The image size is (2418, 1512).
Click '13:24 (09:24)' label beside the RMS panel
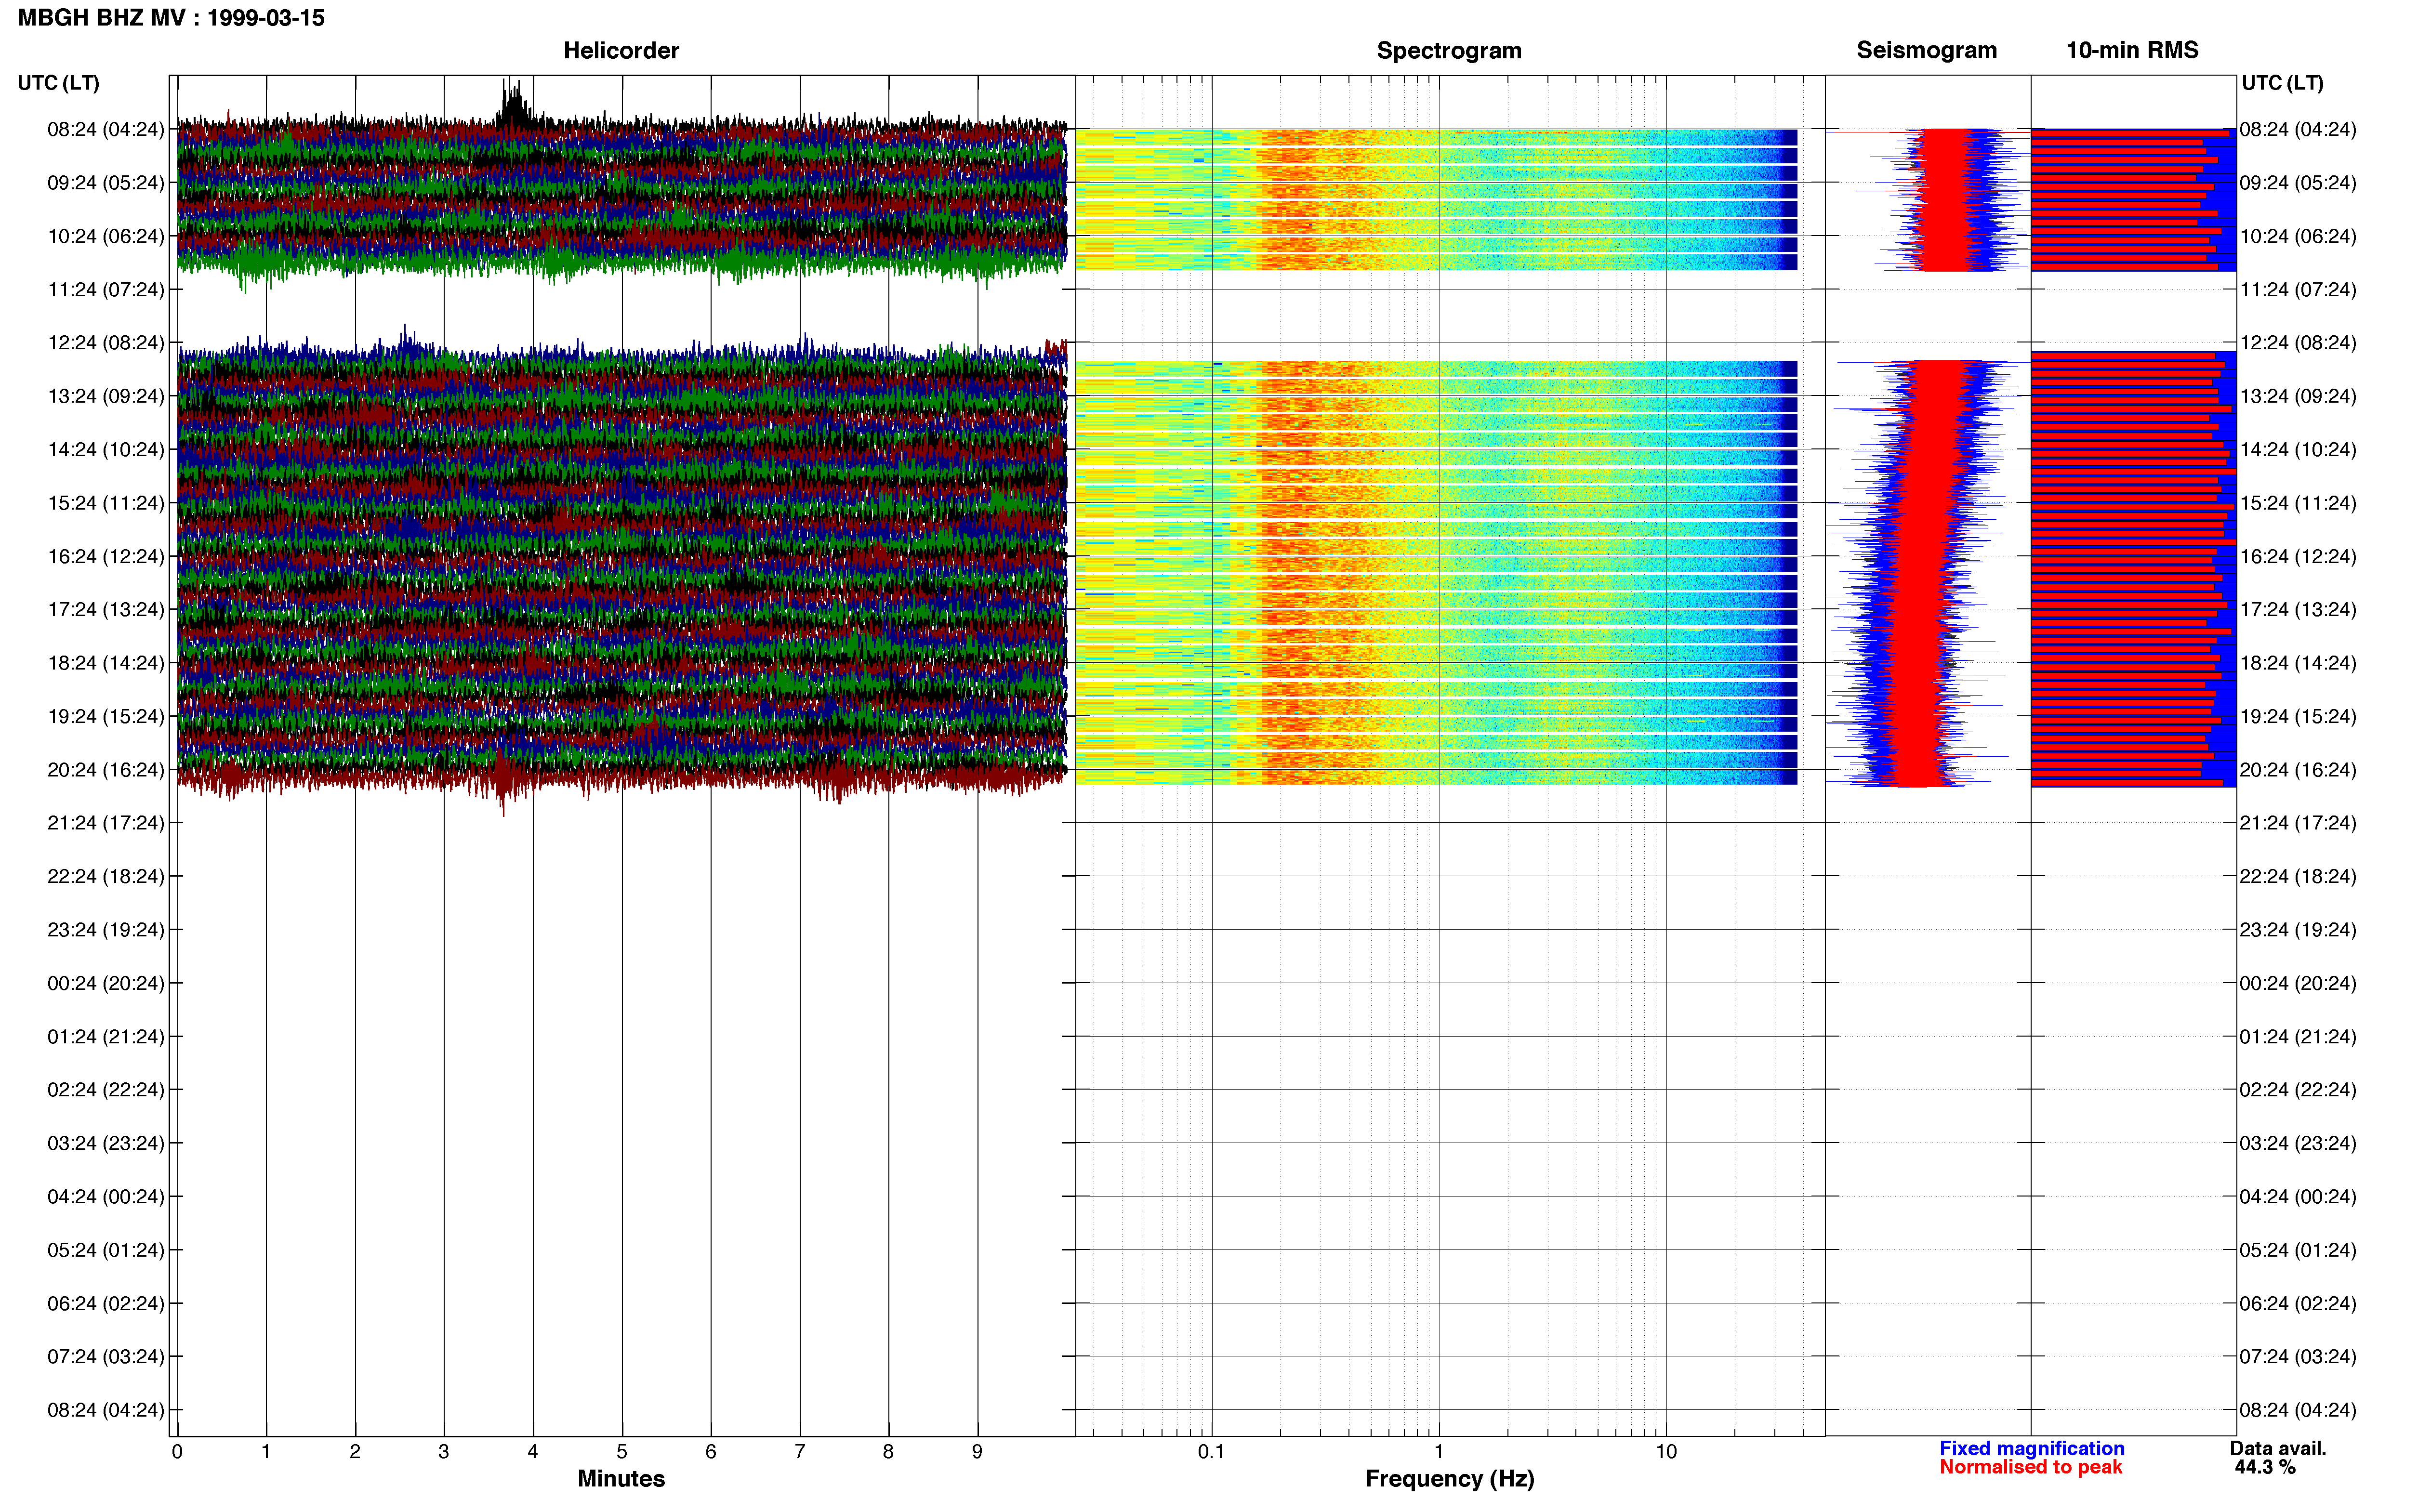[2298, 397]
